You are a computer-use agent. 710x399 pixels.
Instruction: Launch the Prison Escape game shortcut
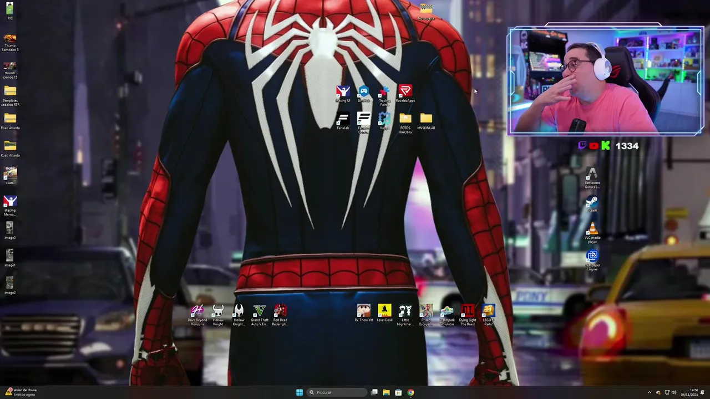[x=426, y=315]
